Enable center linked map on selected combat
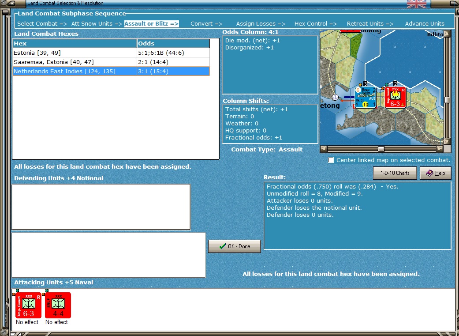The height and width of the screenshot is (336, 459). coord(331,160)
